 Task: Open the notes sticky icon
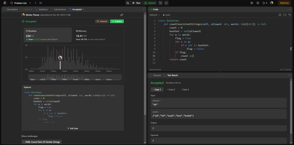click(166, 3)
